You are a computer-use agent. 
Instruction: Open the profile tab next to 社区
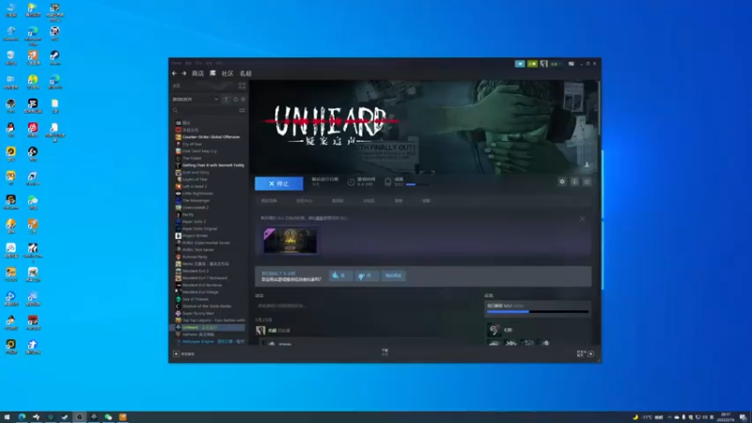point(245,73)
